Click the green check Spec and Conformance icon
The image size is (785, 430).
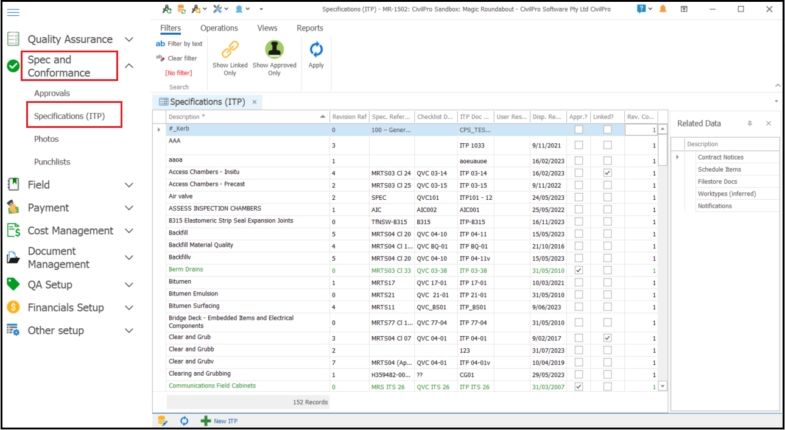pyautogui.click(x=13, y=66)
